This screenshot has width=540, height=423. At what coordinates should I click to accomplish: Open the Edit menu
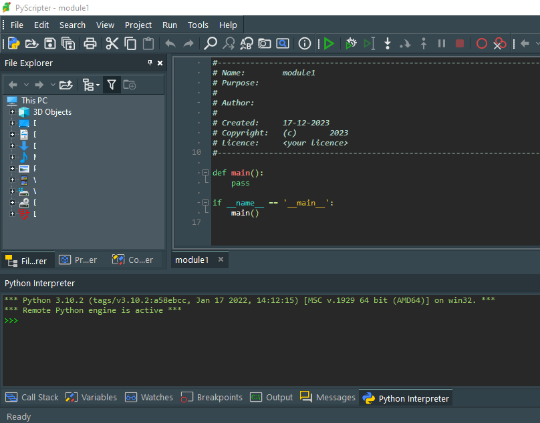(x=41, y=25)
